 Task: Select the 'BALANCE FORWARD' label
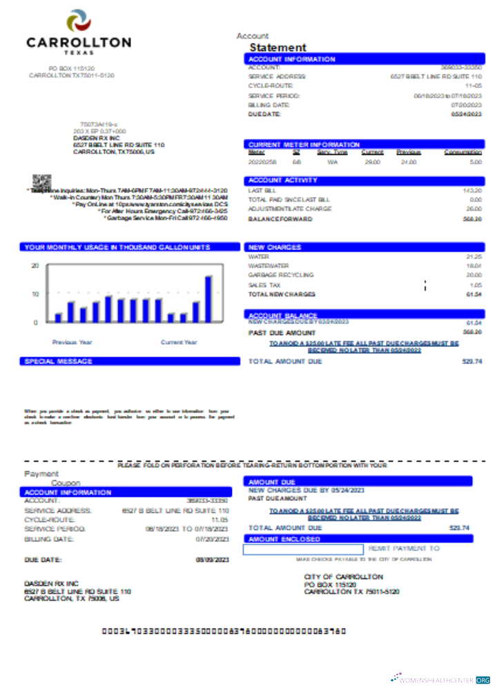point(280,219)
